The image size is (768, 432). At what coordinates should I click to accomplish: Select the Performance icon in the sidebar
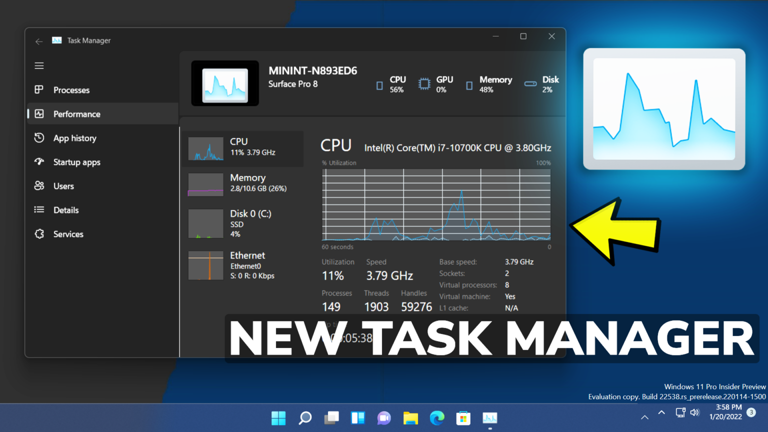point(39,113)
